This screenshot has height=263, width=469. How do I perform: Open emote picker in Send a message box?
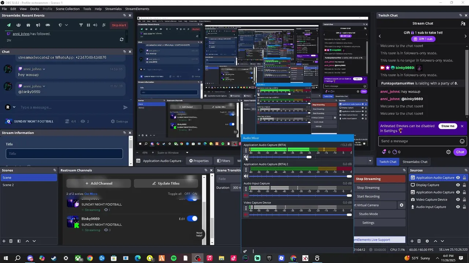462,141
